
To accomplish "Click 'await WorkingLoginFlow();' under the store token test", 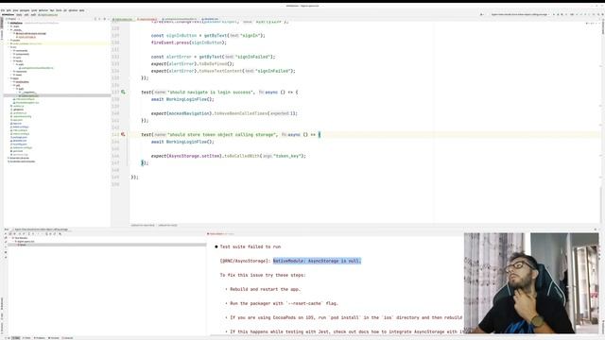I will (x=182, y=142).
